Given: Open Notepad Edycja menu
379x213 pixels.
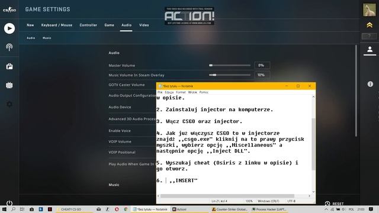Looking at the screenshot, I should coord(169,92).
